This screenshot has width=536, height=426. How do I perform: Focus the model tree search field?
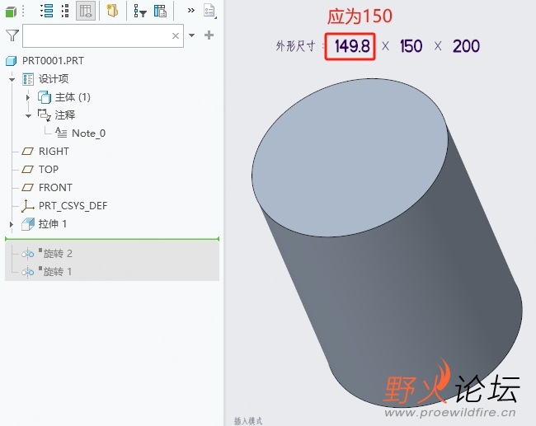[x=103, y=35]
